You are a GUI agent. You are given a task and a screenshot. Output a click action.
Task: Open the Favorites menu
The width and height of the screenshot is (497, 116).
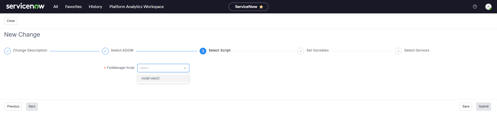pos(73,7)
